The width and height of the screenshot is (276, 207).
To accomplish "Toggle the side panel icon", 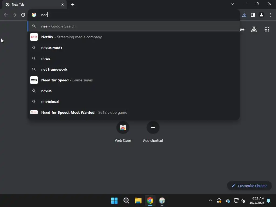I will tap(253, 15).
